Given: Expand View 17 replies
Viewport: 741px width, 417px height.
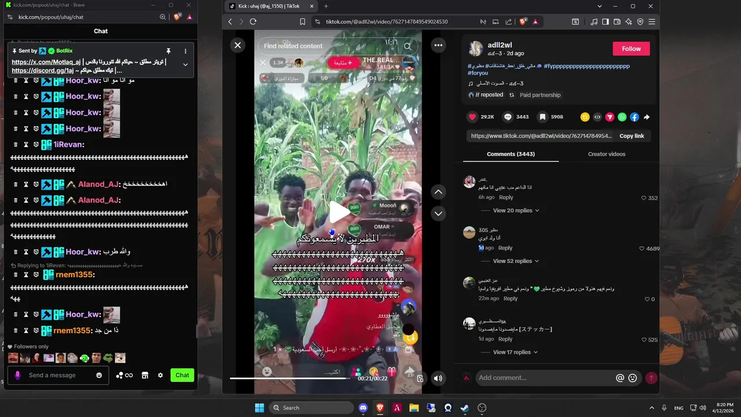Looking at the screenshot, I should [515, 352].
